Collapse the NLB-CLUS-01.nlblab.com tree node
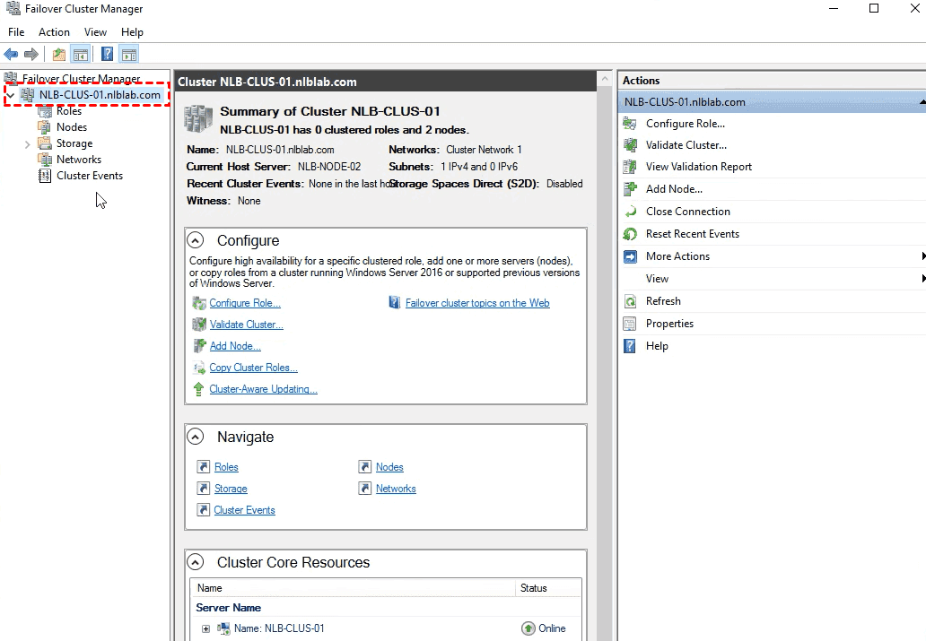926x641 pixels. [x=11, y=95]
